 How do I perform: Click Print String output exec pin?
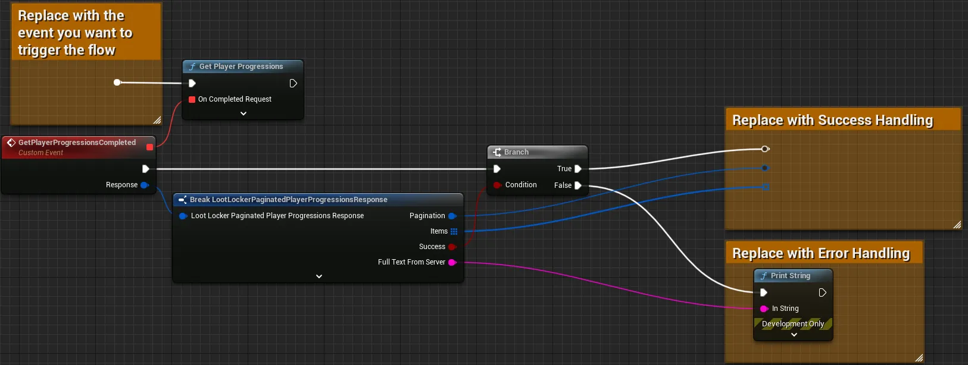[x=822, y=292]
